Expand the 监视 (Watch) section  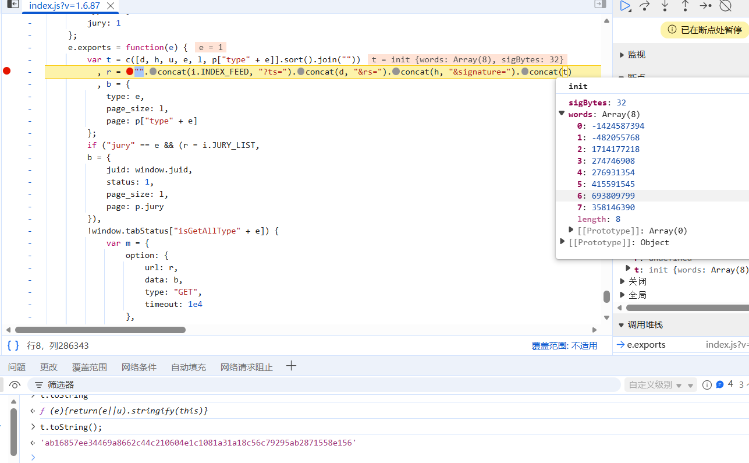coord(636,55)
